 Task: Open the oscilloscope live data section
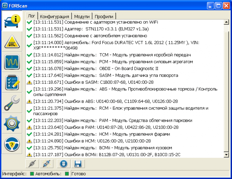pos(12,62)
